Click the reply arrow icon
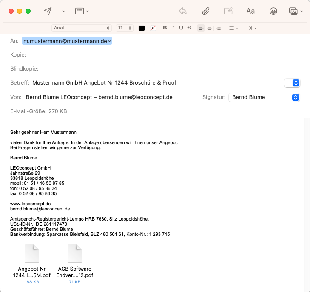 [183, 11]
